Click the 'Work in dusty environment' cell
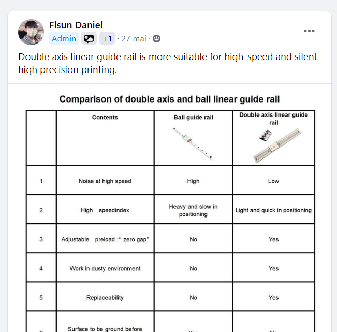The height and width of the screenshot is (332, 337). click(x=105, y=268)
